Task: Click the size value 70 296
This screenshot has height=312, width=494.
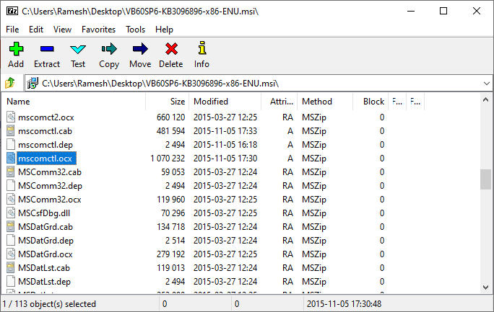Action: [x=173, y=213]
